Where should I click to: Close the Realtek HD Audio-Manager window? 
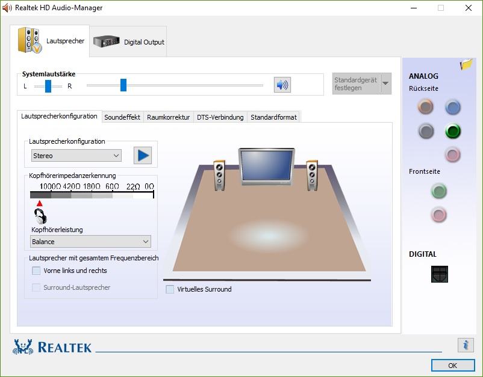coord(469,8)
